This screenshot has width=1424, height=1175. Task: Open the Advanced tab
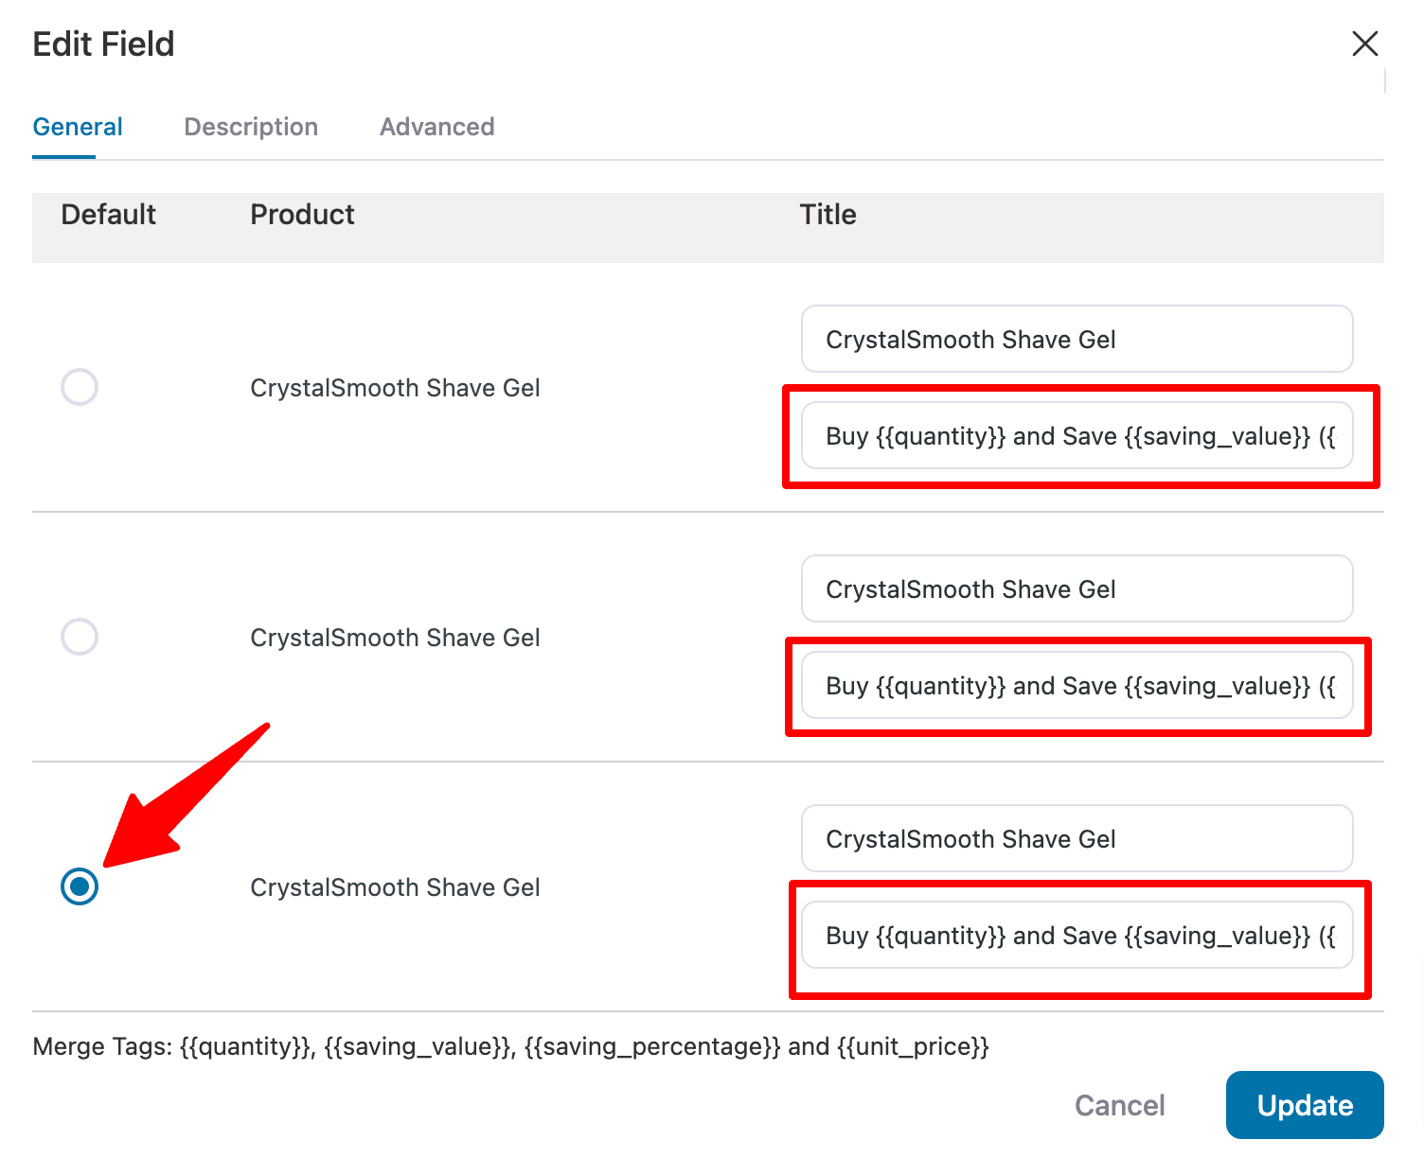coord(436,127)
